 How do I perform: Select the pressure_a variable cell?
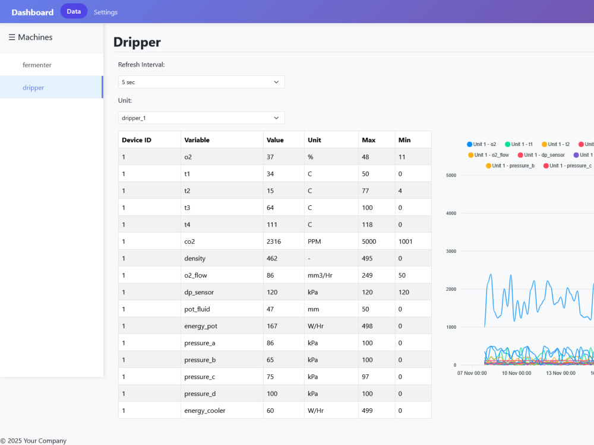[x=222, y=343]
